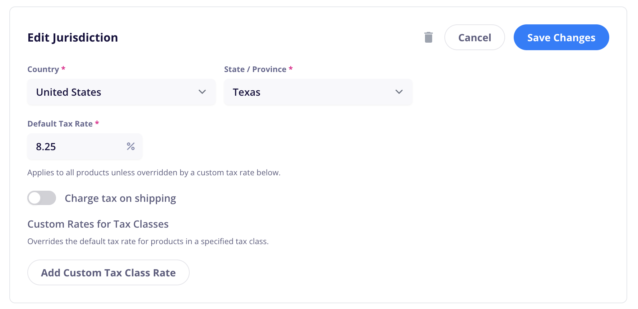Save Changes to the jurisdiction
The width and height of the screenshot is (638, 309).
tap(561, 37)
